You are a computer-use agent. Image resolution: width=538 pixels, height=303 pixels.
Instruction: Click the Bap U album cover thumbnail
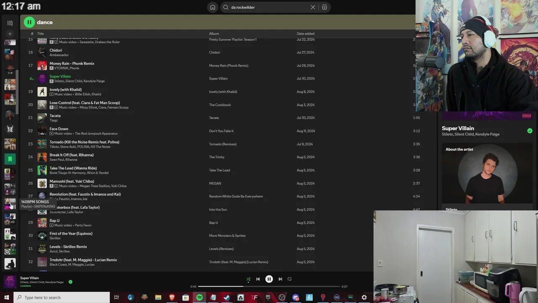(x=42, y=223)
